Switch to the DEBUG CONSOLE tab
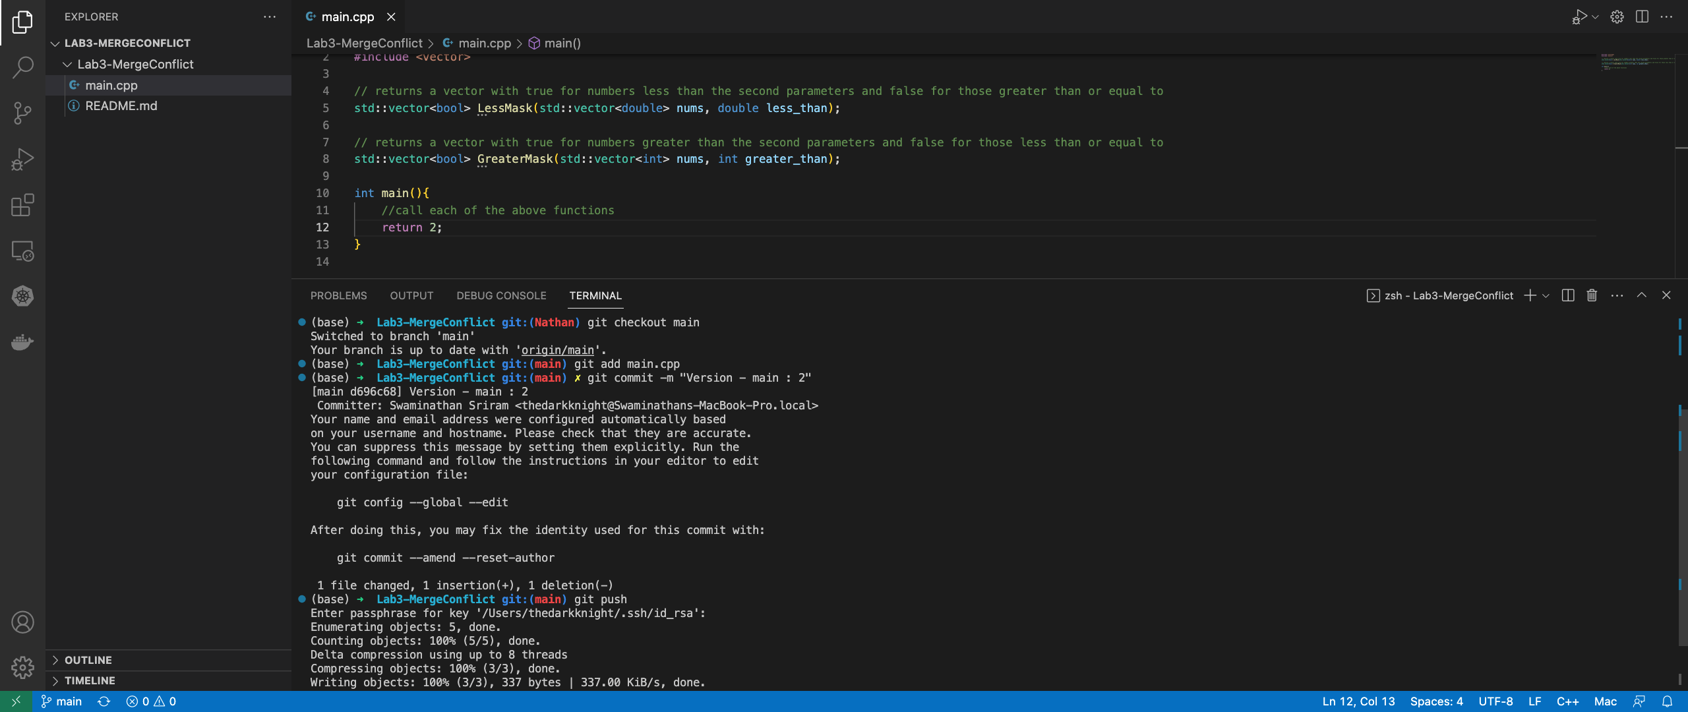 point(501,295)
